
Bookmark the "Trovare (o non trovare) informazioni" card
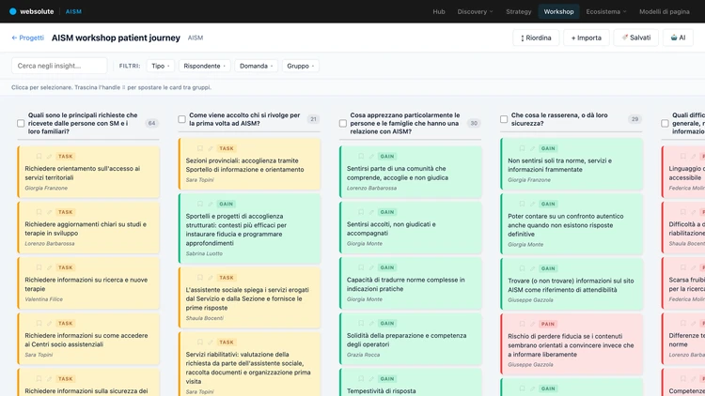pyautogui.click(x=522, y=268)
